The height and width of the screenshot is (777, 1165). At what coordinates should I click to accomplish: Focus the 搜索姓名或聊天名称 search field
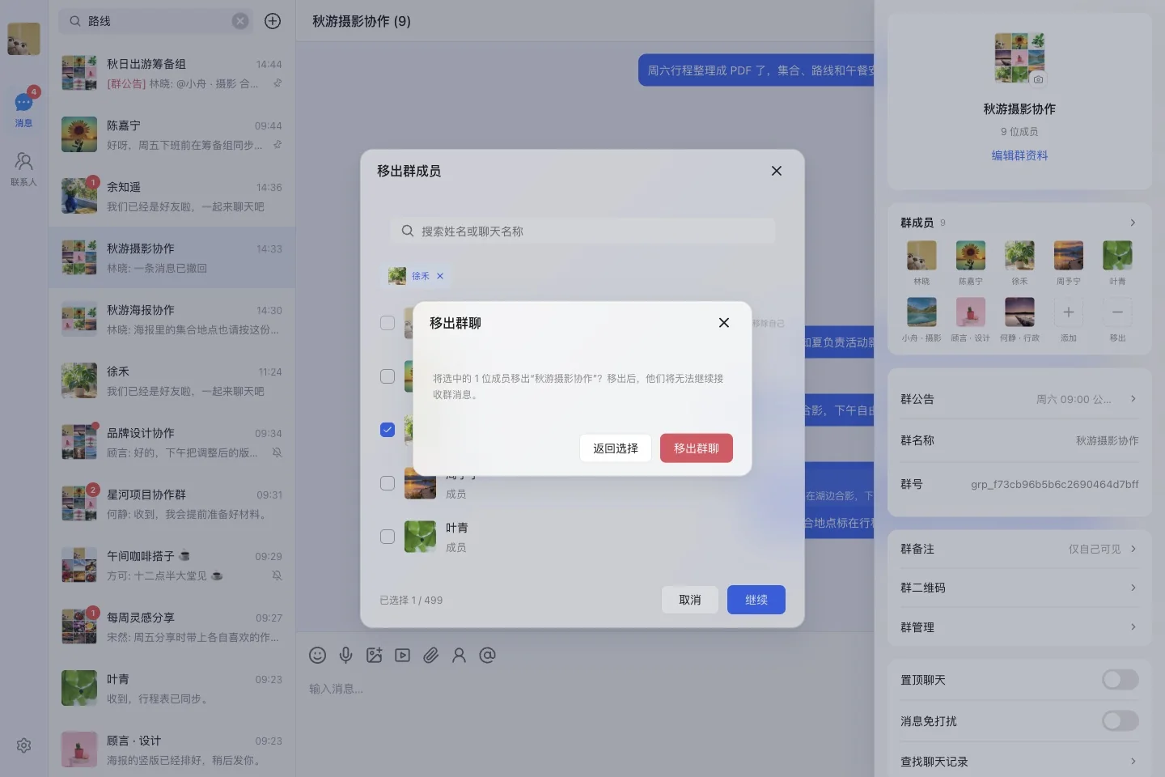point(582,231)
